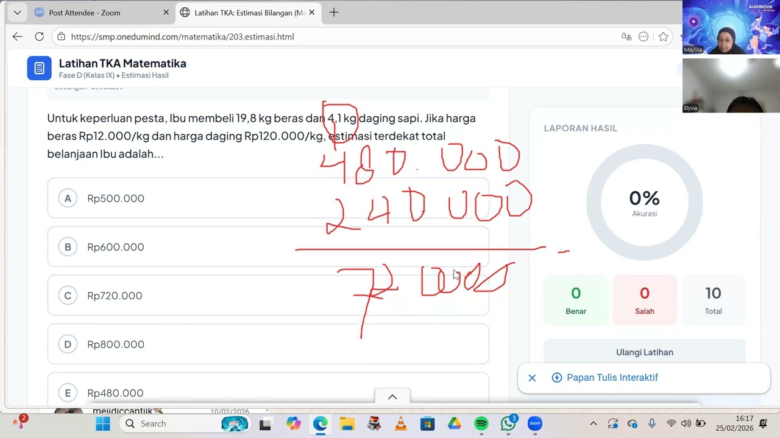
Task: Open the WinRAR archiver taskbar icon
Action: pos(374,423)
